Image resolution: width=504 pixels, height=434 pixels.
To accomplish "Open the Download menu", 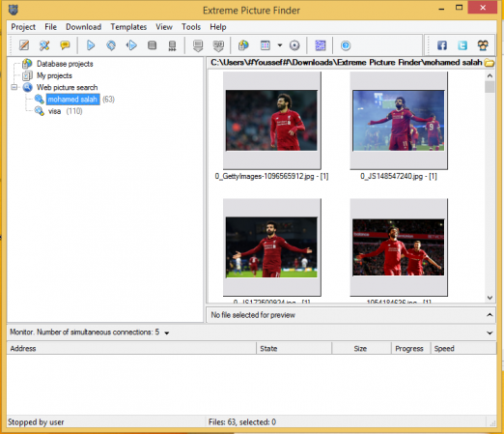I will pyautogui.click(x=83, y=27).
